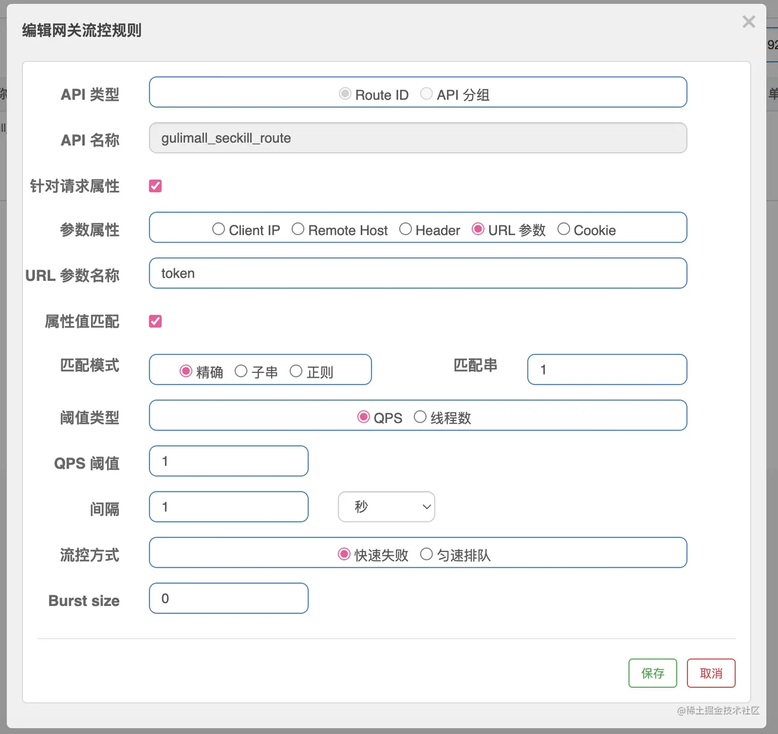Select 正则 match mode
778x734 pixels.
[x=296, y=370]
